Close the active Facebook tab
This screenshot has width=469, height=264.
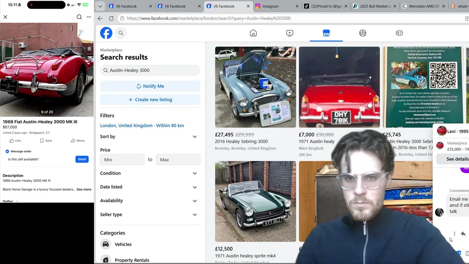248,6
